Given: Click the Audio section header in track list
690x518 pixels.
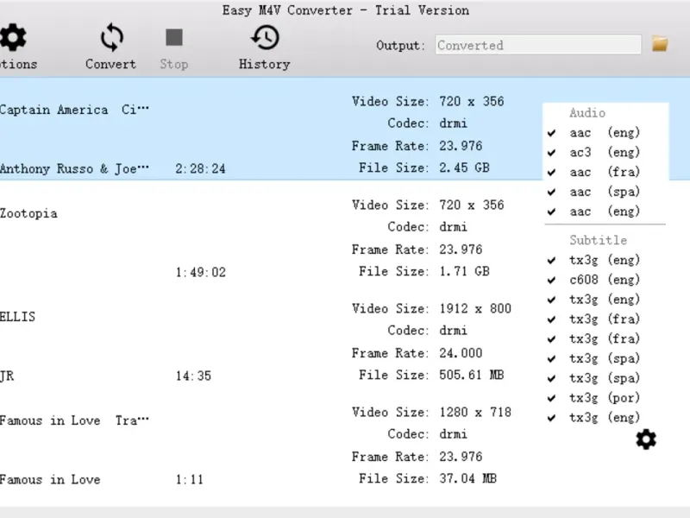Looking at the screenshot, I should [587, 113].
